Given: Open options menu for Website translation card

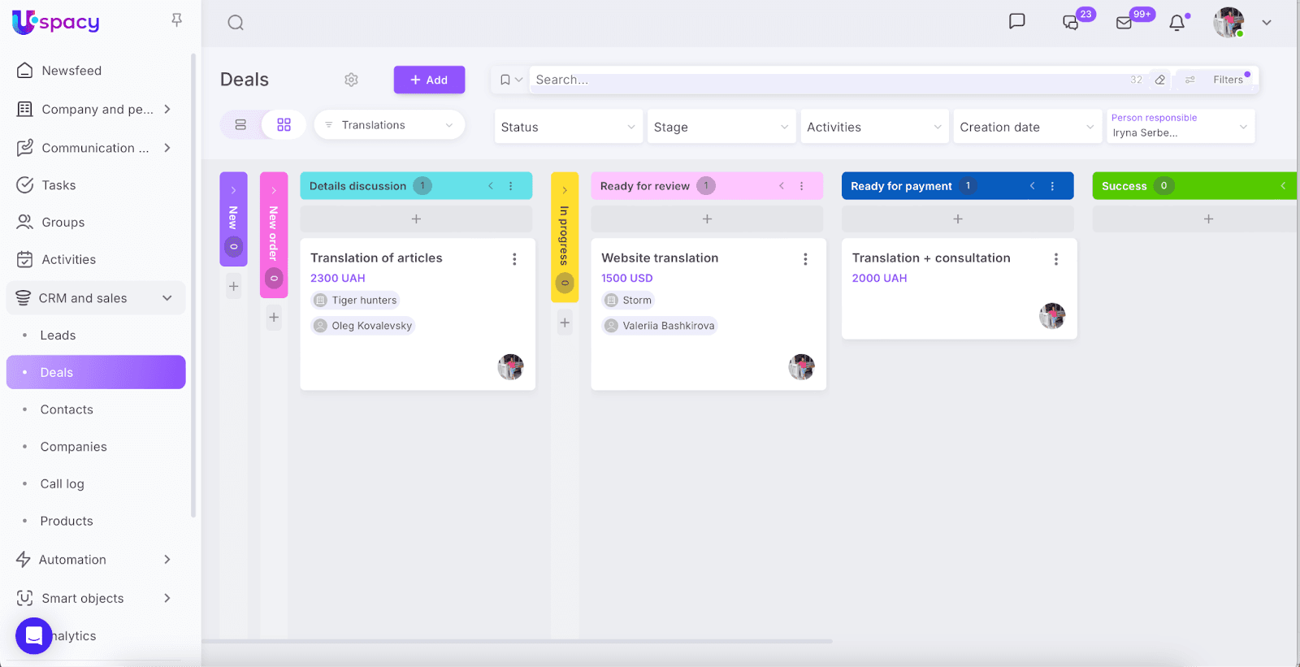Looking at the screenshot, I should 805,259.
